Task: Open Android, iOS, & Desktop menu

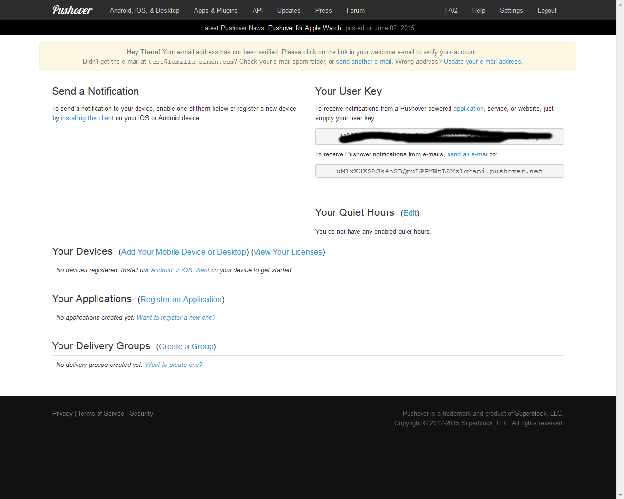Action: pos(144,10)
